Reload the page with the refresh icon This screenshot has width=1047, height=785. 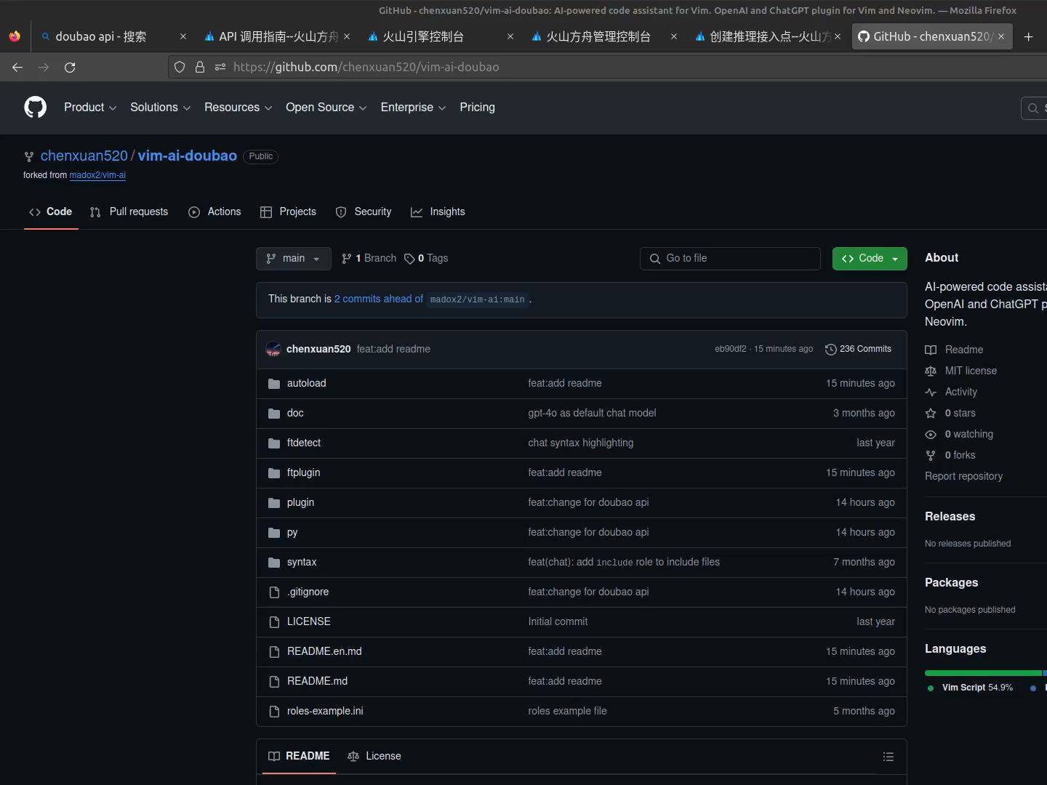coord(70,67)
